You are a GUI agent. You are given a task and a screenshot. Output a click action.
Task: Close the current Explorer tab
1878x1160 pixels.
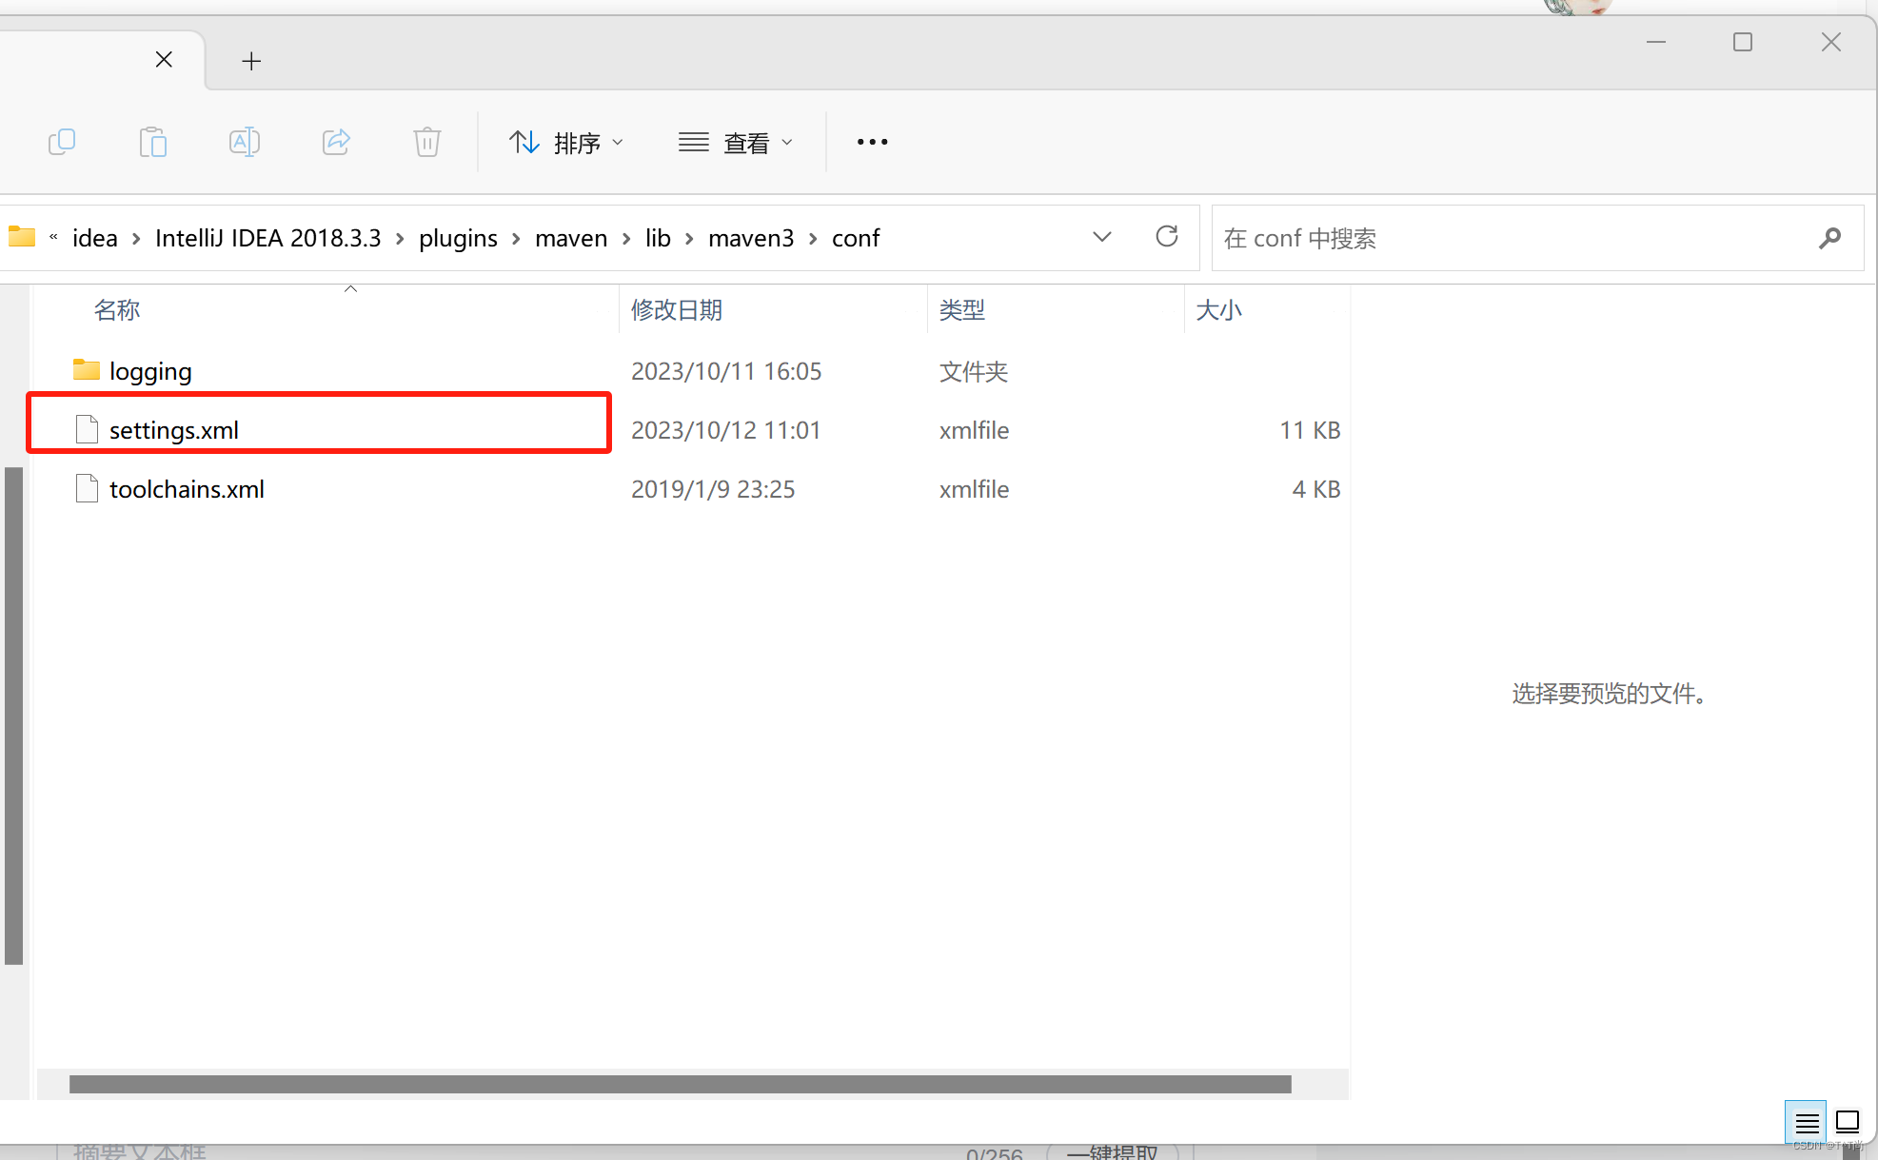[x=164, y=60]
